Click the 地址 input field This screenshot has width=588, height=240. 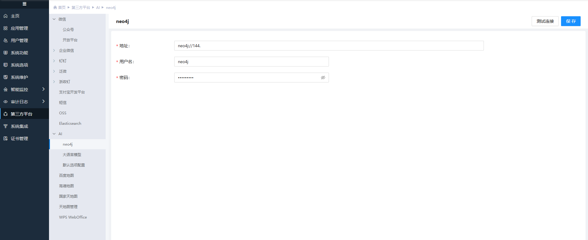pos(329,46)
